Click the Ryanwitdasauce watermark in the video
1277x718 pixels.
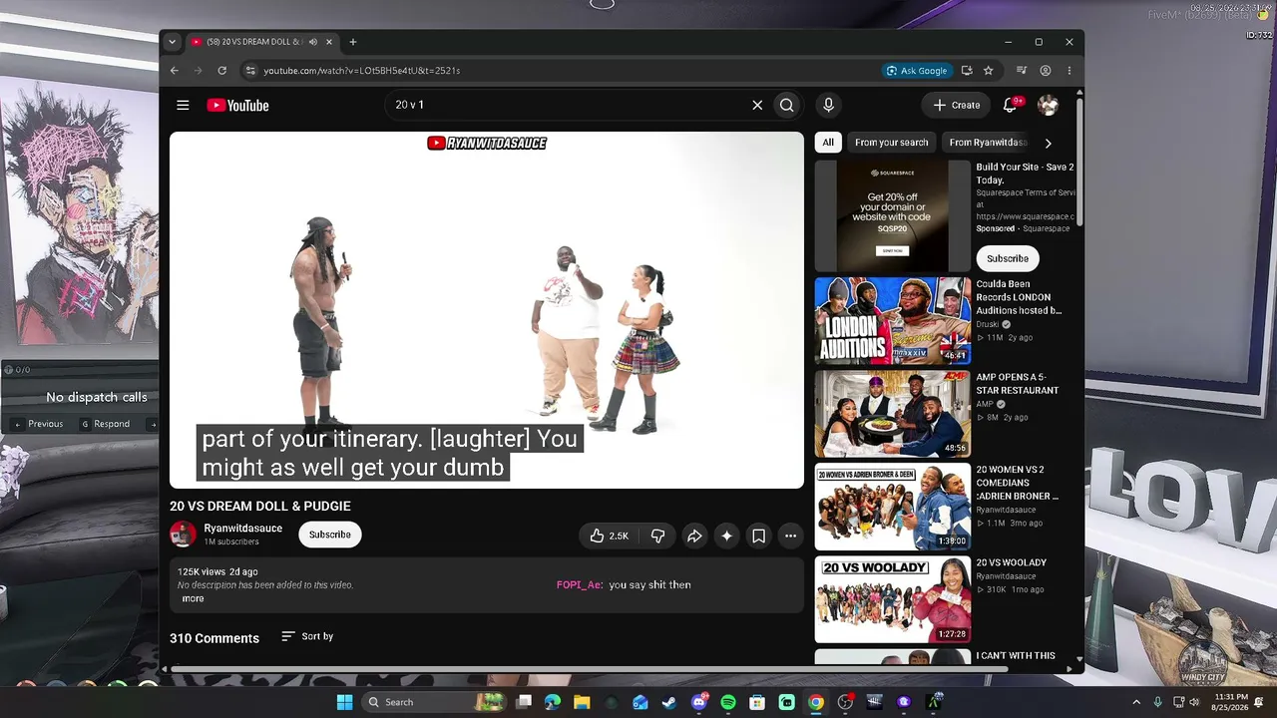pyautogui.click(x=487, y=143)
